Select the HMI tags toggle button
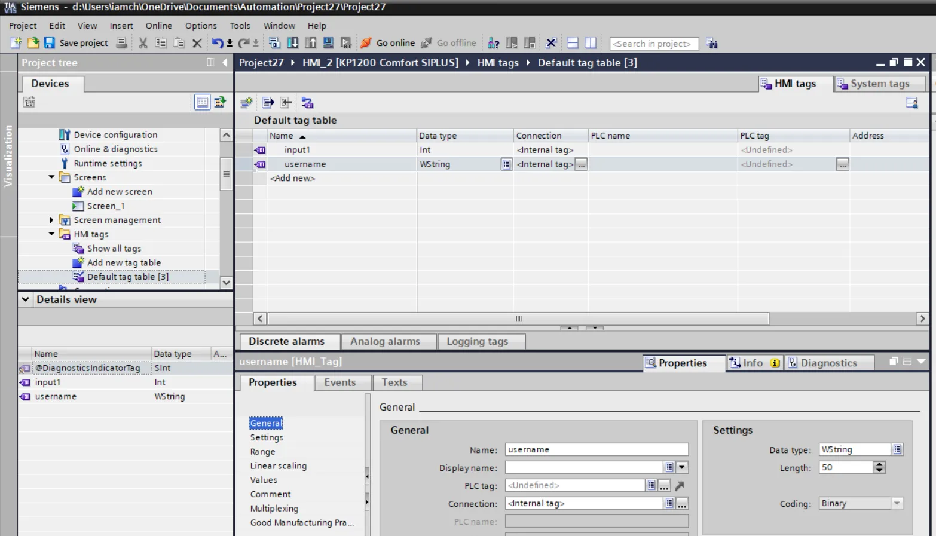This screenshot has height=536, width=936. 793,84
